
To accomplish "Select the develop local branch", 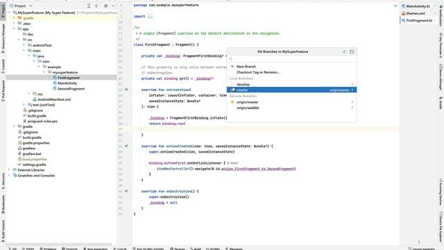I will click(x=291, y=84).
